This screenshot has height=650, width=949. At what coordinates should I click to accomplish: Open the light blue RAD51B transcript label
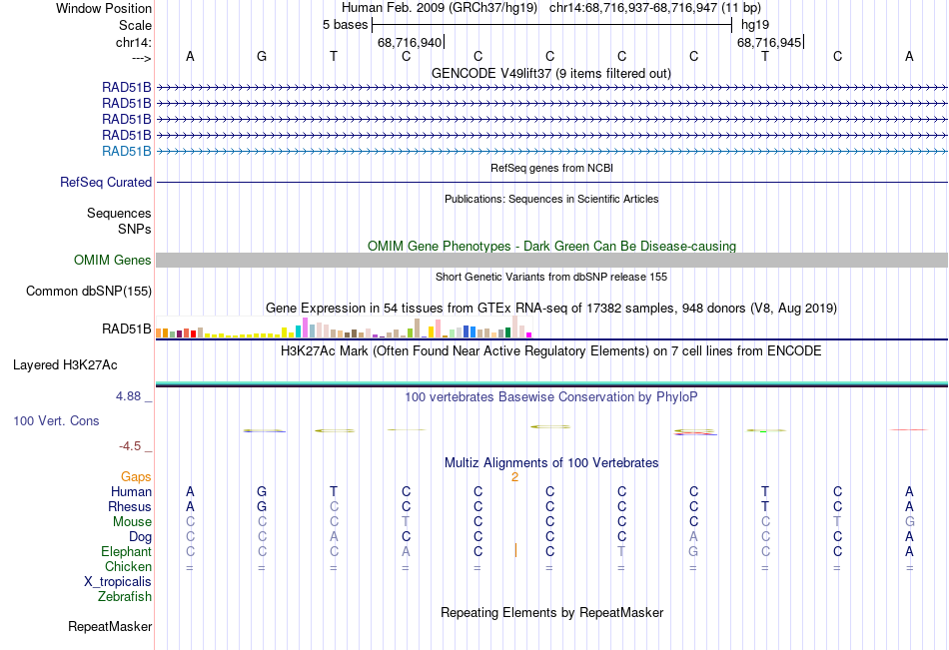[127, 152]
